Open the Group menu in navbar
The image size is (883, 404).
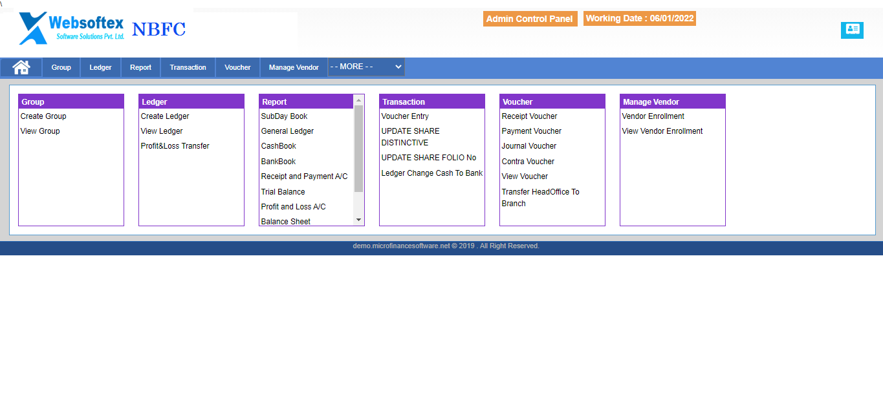[61, 67]
